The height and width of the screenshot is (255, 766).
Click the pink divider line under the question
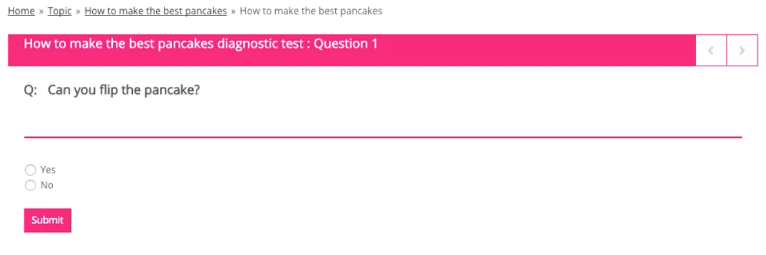tap(383, 138)
